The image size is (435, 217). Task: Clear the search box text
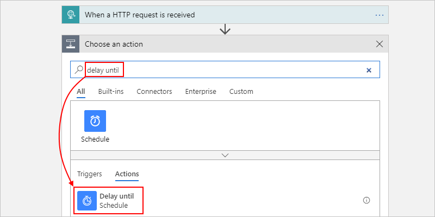[x=369, y=70]
